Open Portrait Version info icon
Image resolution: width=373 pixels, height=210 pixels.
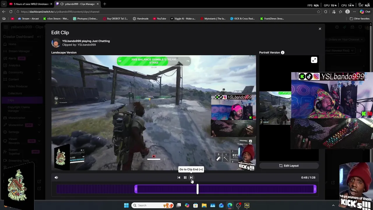point(283,52)
